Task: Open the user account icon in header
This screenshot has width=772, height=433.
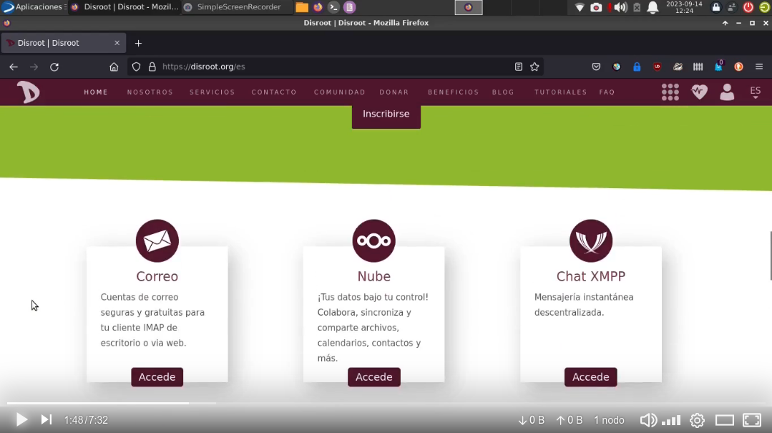Action: (x=727, y=92)
